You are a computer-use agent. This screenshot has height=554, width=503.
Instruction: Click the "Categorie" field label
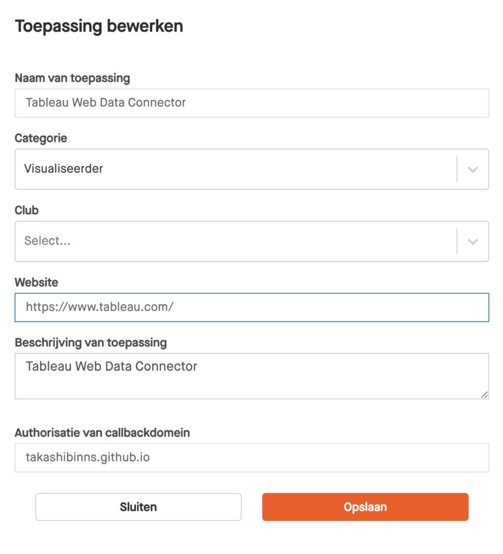coord(41,138)
